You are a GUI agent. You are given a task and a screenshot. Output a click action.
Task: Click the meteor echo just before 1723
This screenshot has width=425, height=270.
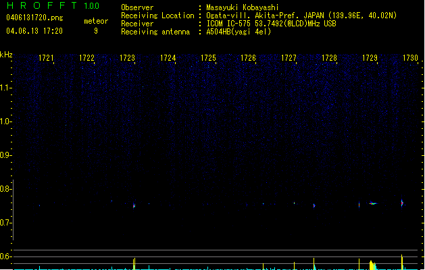tap(134, 206)
